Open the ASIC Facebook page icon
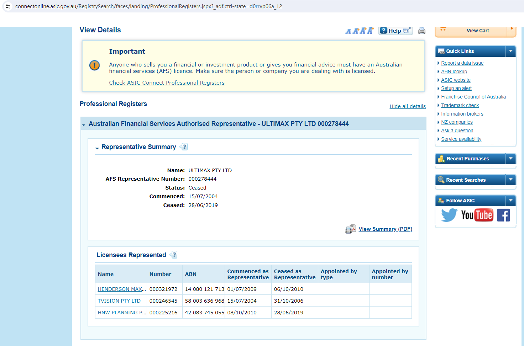Image resolution: width=524 pixels, height=346 pixels. 503,215
